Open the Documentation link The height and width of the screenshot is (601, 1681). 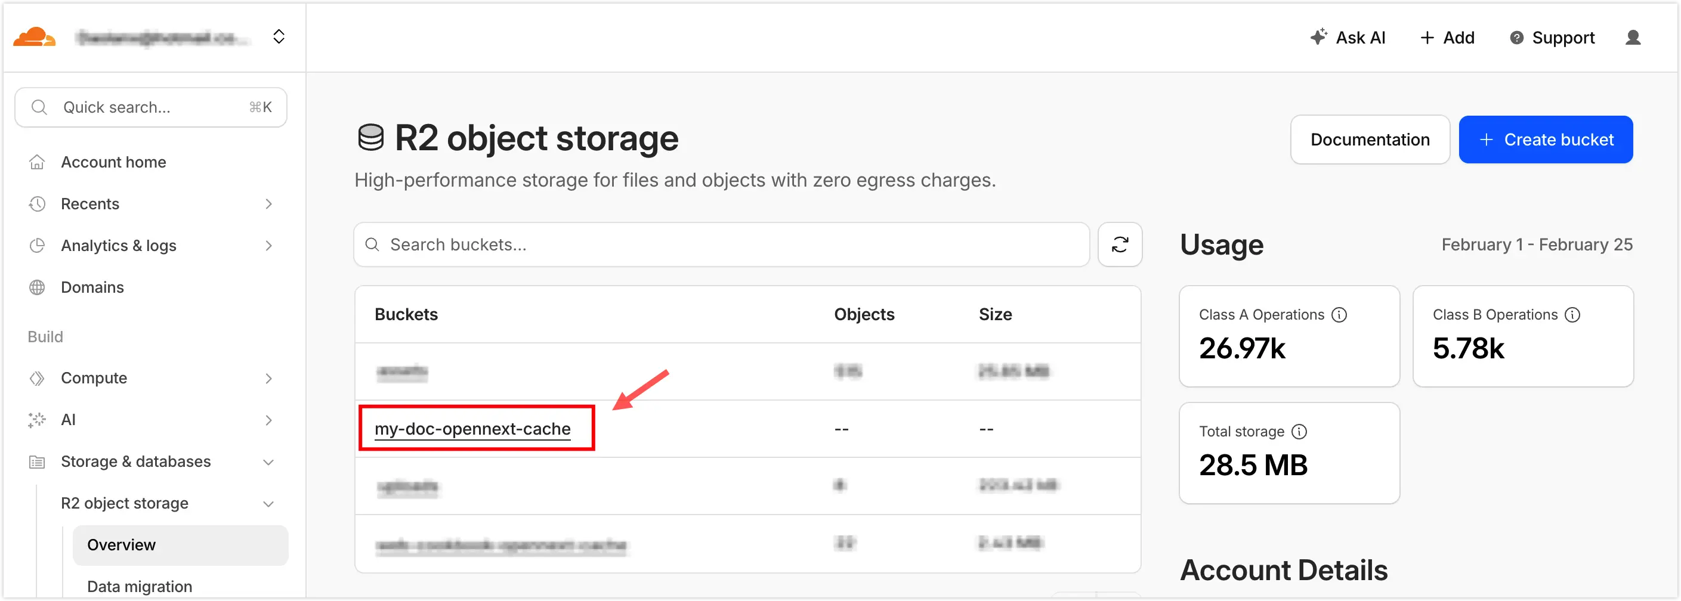click(x=1370, y=140)
